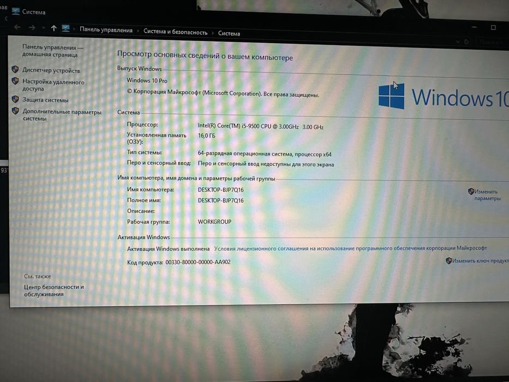The height and width of the screenshot is (382, 509).
Task: Click shield icon beside Защита системы
Action: (x=15, y=99)
